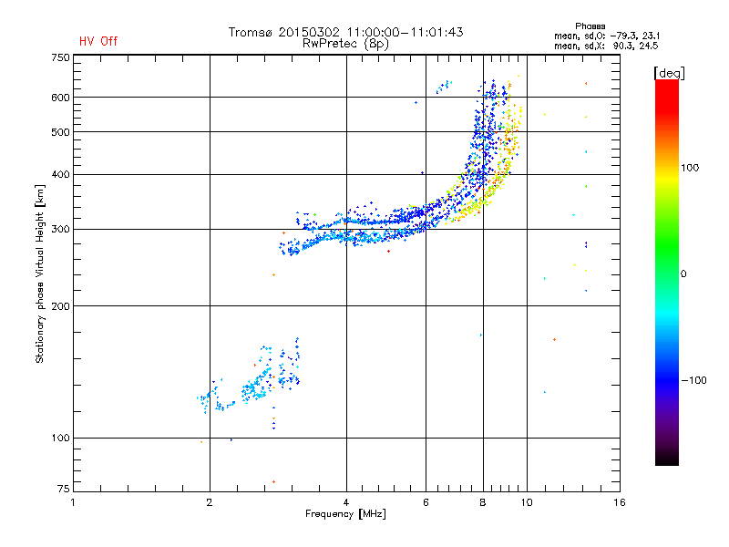Click the colorbar's green zero-degree region
Screen dimensions: 729x547
tap(667, 273)
